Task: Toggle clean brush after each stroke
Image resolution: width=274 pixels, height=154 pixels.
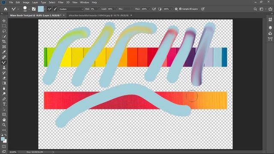Action: pyautogui.click(x=55, y=9)
